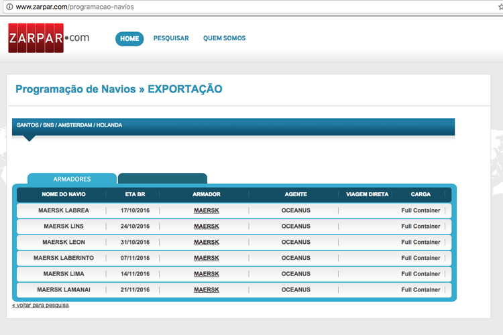Click the 'Programação de Navios » EXPORTAÇÃO' heading
Screen dimensions: 503x335
pos(119,89)
